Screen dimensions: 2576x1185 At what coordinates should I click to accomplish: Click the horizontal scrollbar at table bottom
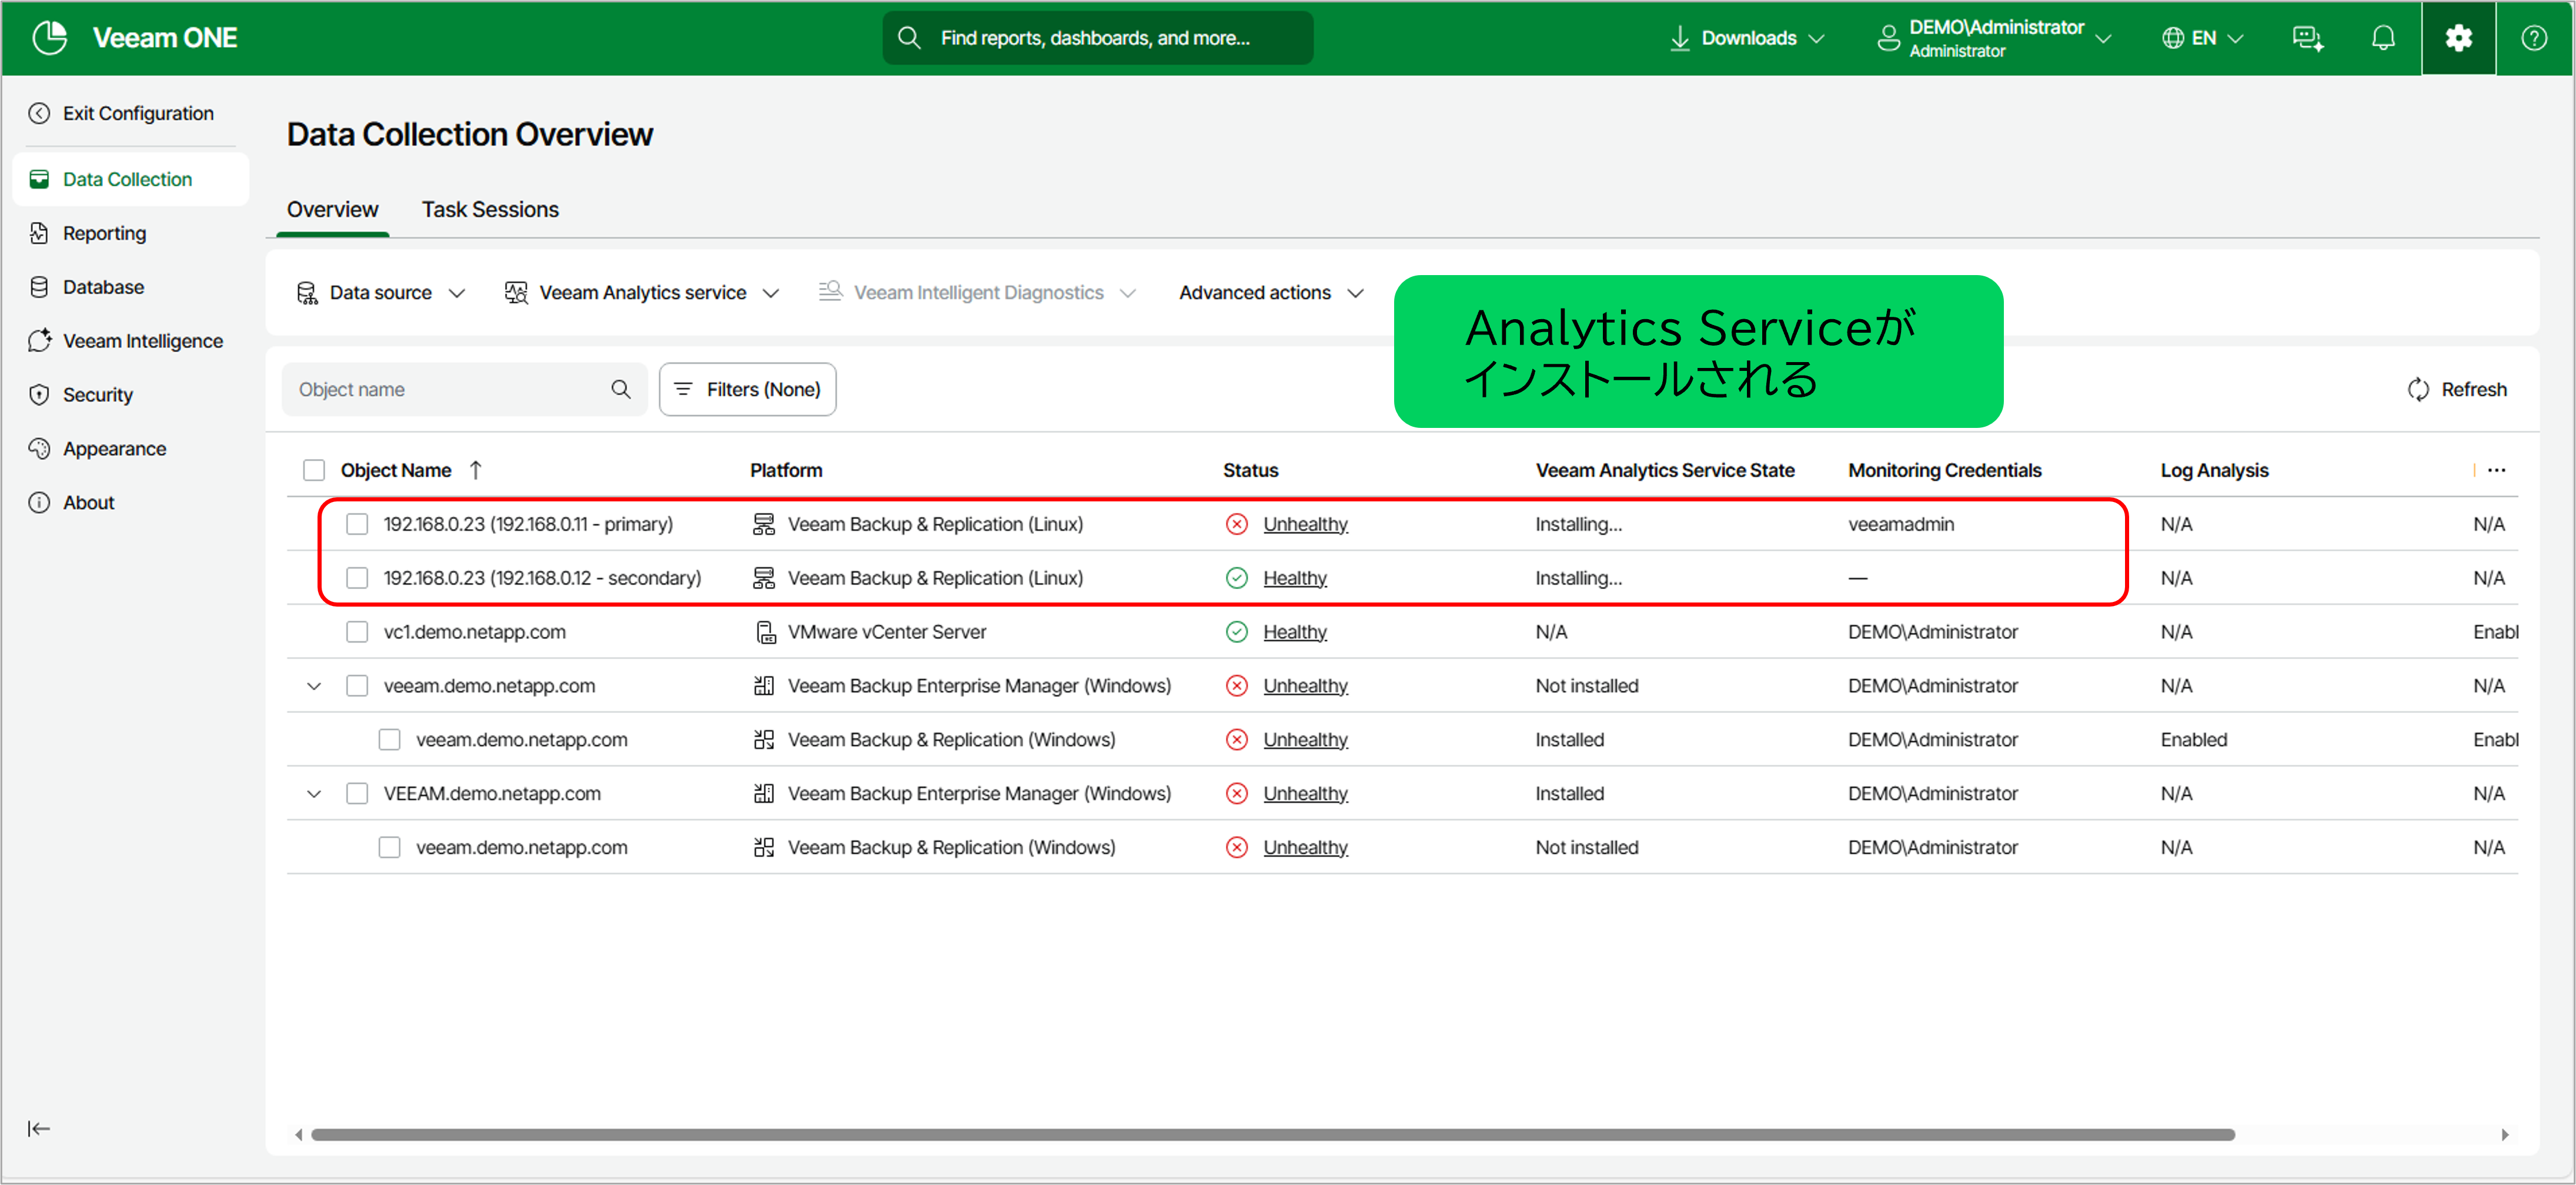[x=1272, y=1134]
